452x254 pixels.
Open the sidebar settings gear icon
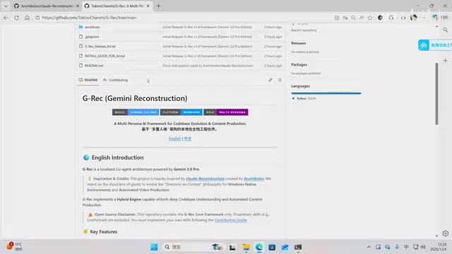click(446, 234)
